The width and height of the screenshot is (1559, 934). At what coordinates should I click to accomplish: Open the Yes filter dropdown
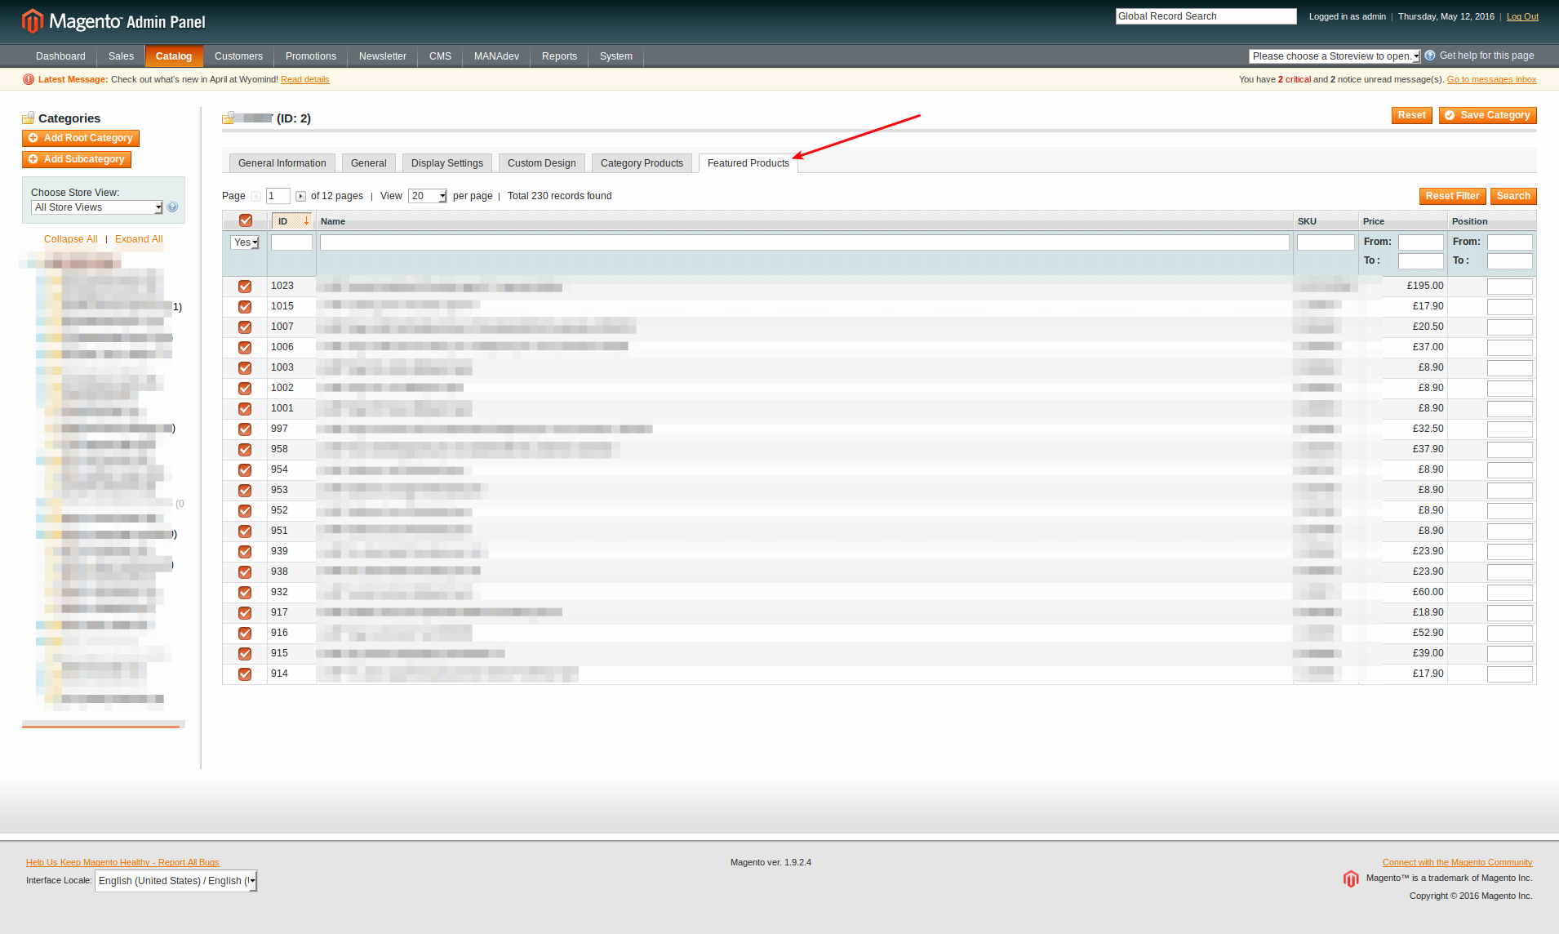pos(245,242)
